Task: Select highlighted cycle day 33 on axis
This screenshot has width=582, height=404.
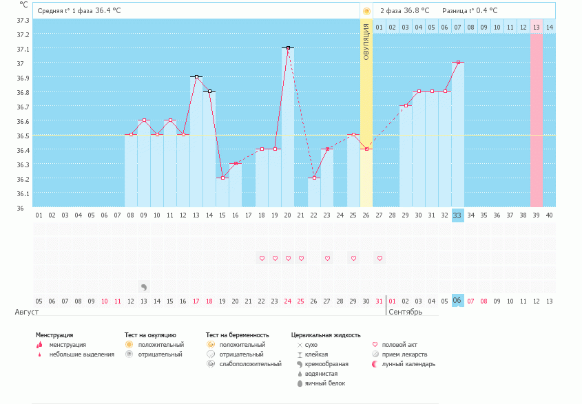Action: [x=458, y=215]
